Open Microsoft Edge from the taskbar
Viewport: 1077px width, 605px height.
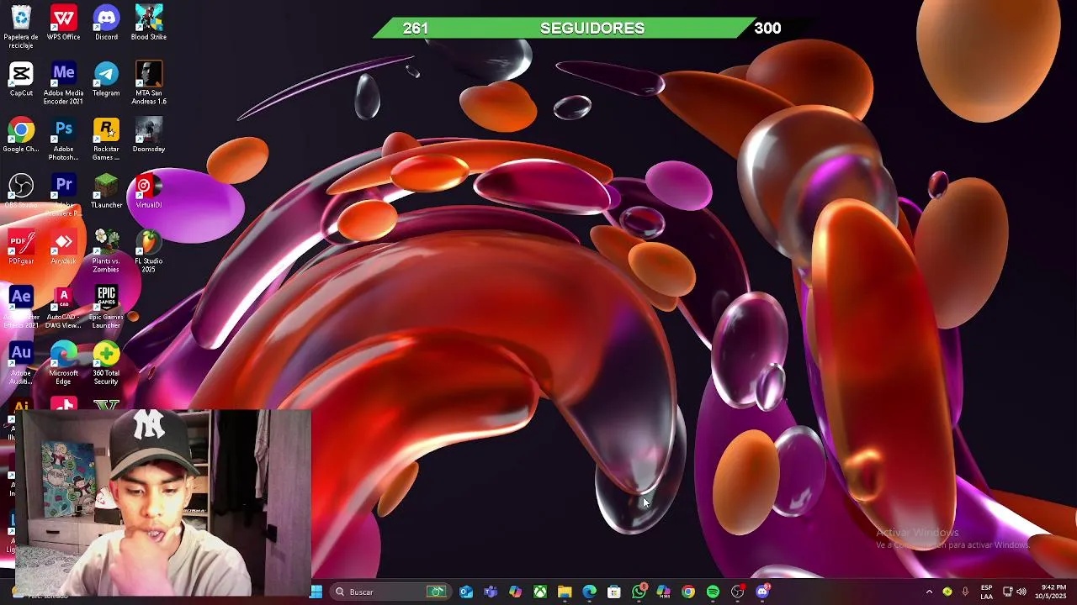[x=589, y=592]
